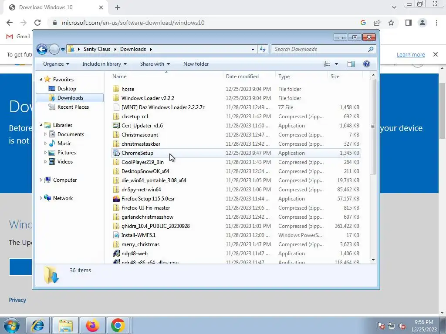Reload the Chrome page
446x334 pixels.
click(x=37, y=23)
